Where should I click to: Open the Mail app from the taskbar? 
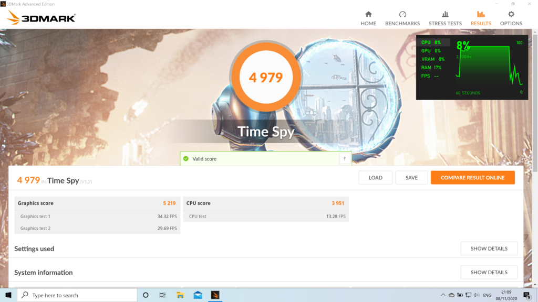tap(198, 295)
